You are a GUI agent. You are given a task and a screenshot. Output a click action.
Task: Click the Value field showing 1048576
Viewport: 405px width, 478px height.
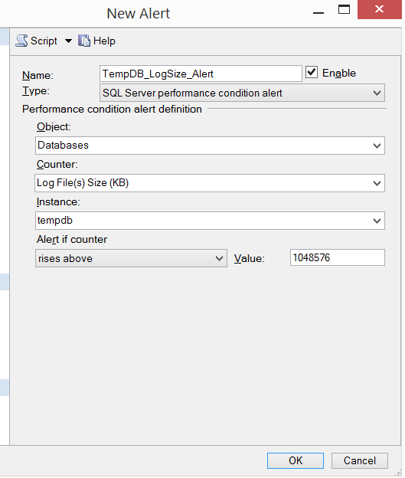pos(338,257)
